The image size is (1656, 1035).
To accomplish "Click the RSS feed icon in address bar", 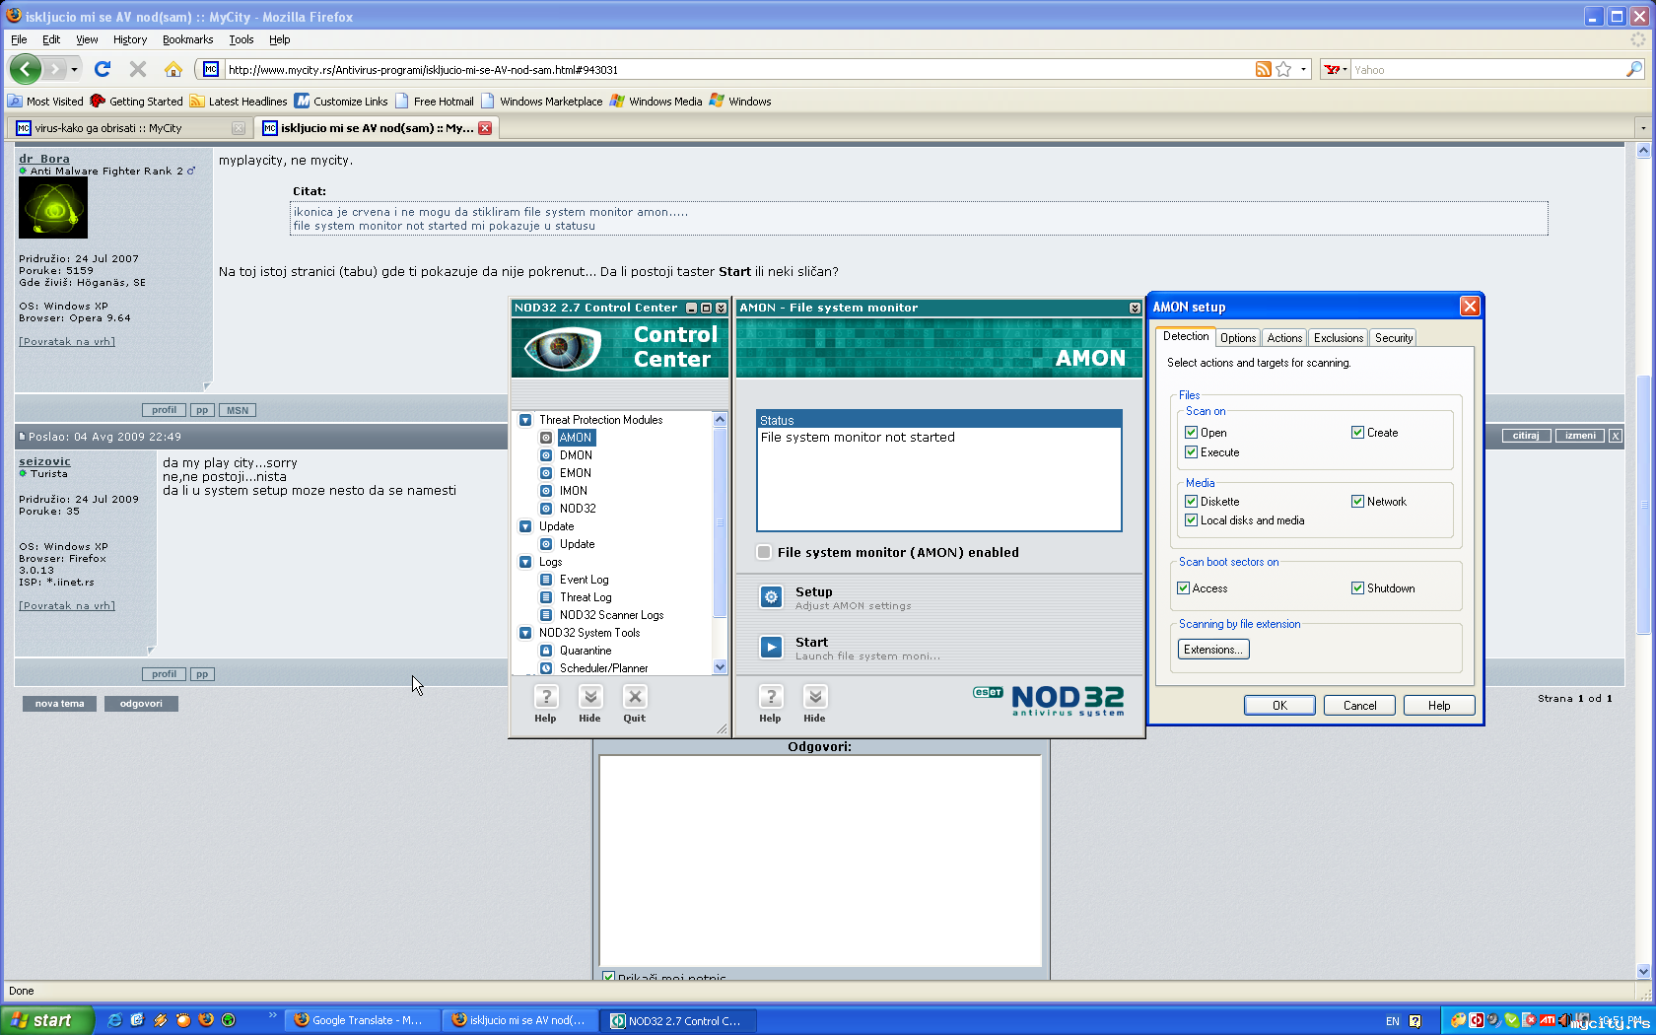I will point(1263,69).
